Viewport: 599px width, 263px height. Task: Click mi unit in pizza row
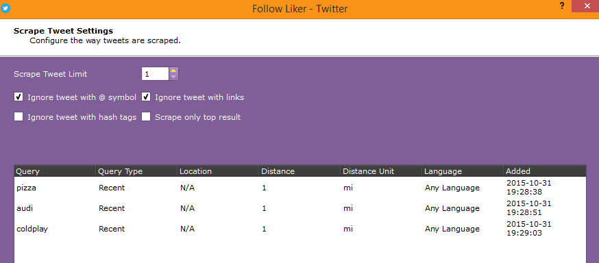347,188
